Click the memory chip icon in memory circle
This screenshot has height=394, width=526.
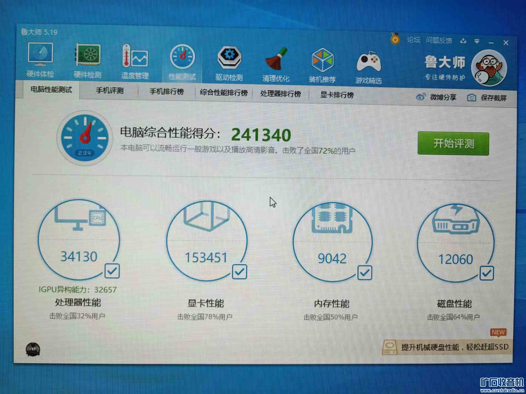[x=332, y=218]
